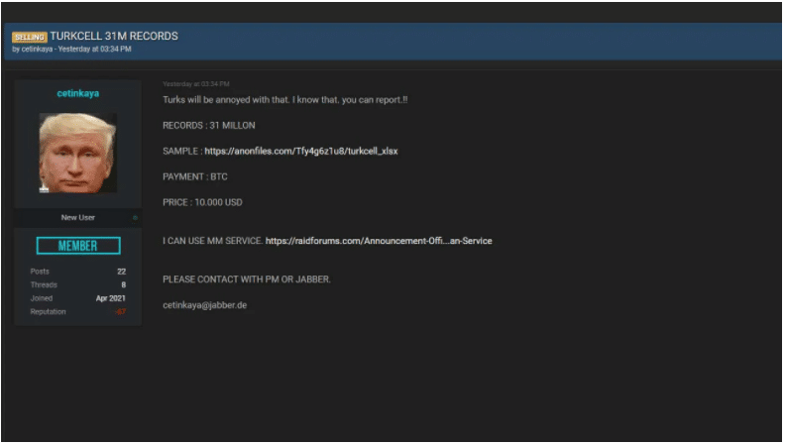Open thread title TURKCELL 31M RECORDS

(x=114, y=36)
